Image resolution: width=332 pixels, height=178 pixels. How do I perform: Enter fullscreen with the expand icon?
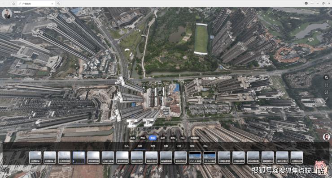[x=326, y=85]
